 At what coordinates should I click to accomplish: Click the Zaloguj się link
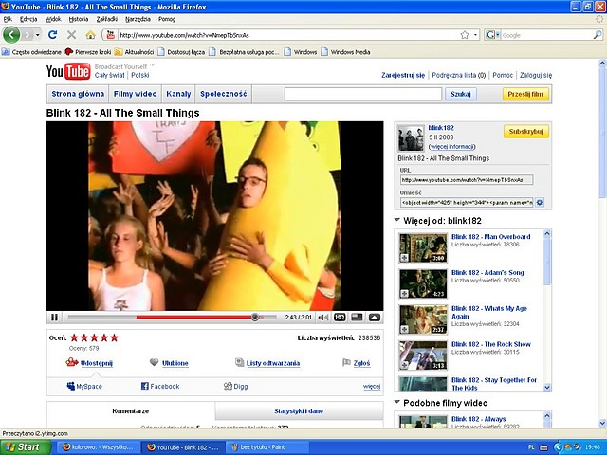tap(536, 75)
